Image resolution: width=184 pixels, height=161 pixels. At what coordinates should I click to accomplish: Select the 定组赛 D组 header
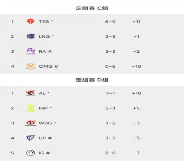coord(92,80)
